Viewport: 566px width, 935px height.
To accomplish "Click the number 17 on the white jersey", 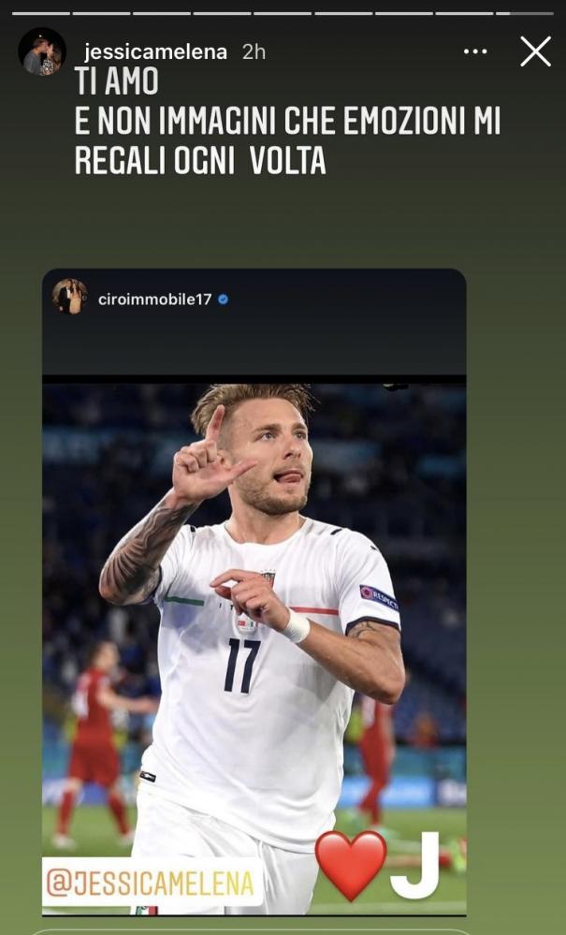I will [241, 665].
